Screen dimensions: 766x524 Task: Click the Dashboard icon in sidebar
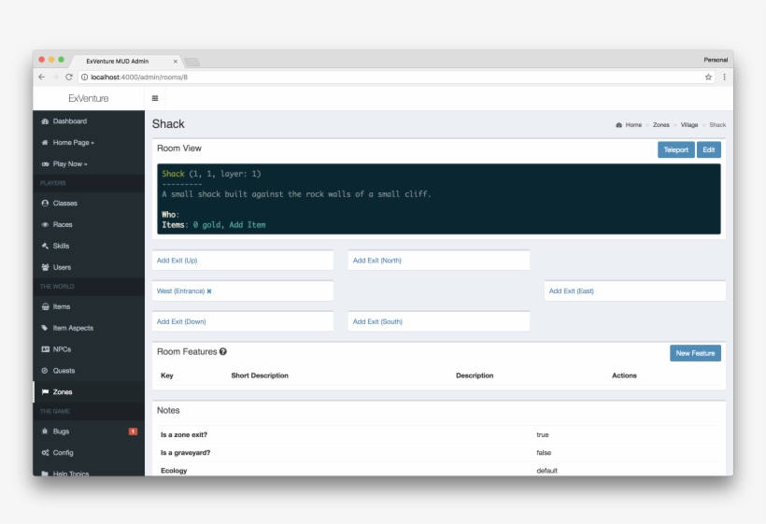pyautogui.click(x=45, y=121)
